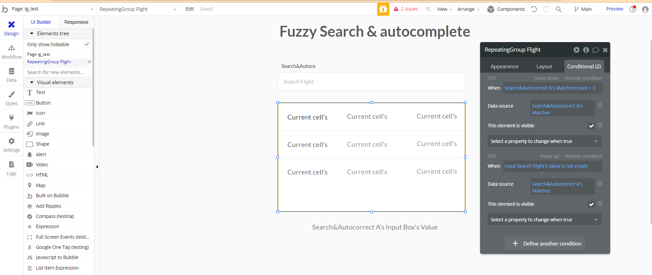Collapse the Visual elements section
The height and width of the screenshot is (275, 652).
click(32, 82)
